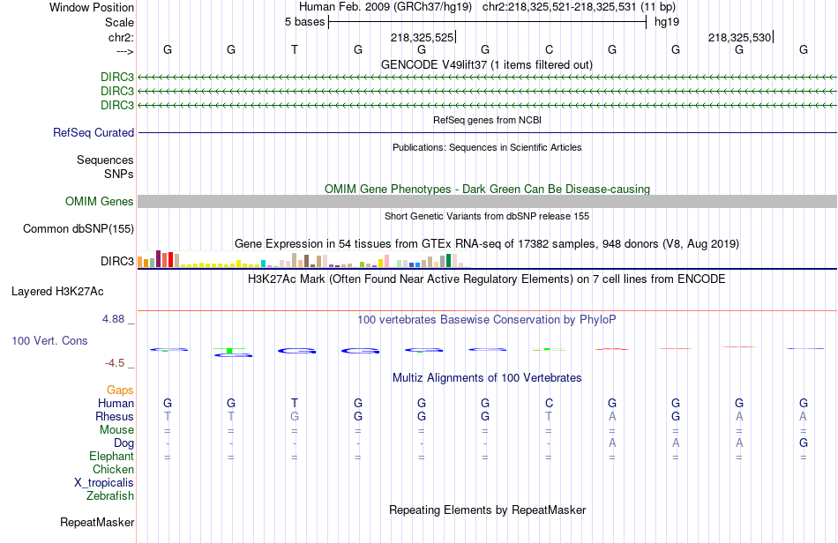This screenshot has width=838, height=543.
Task: Click the Dog species label
Action: click(x=123, y=443)
